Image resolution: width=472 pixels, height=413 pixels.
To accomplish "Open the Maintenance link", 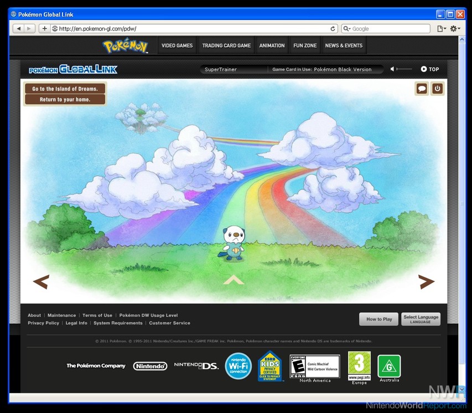I will coord(62,315).
